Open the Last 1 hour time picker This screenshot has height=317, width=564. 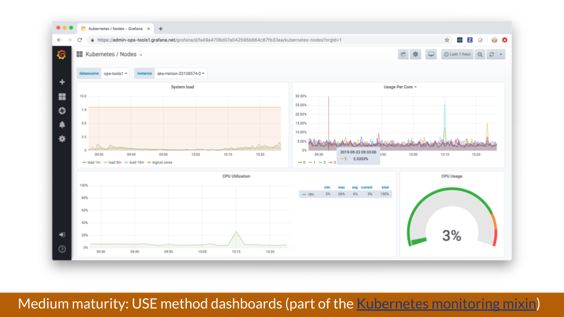click(x=457, y=54)
